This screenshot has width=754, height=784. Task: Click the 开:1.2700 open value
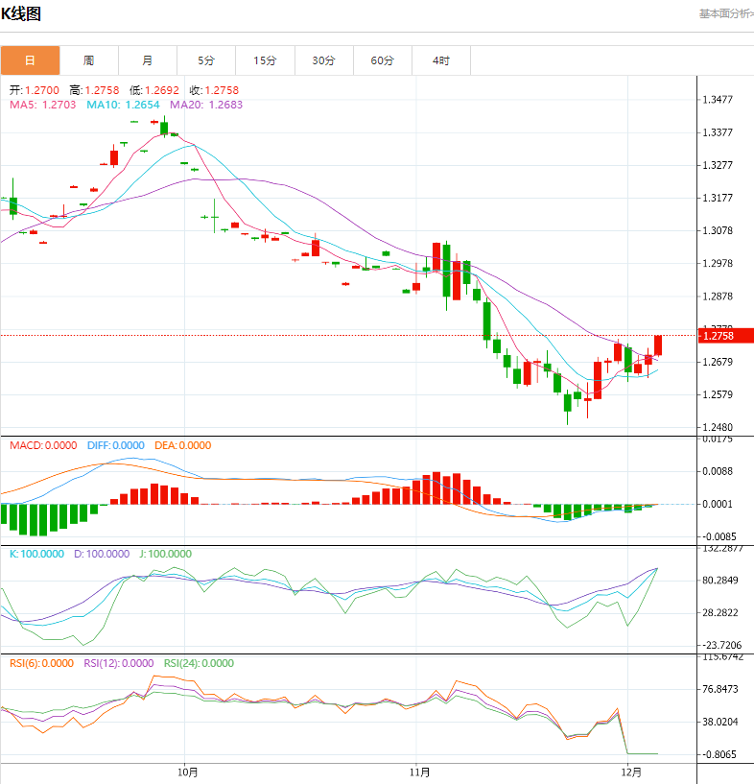[34, 90]
